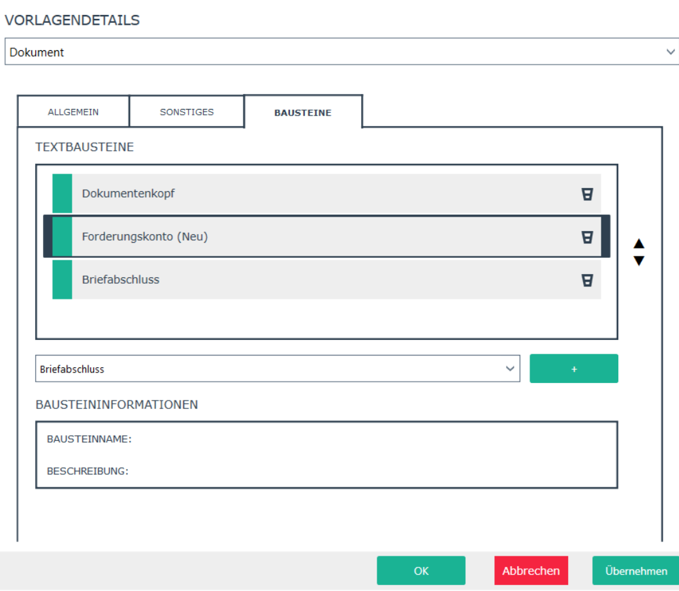Open the Dokument template type dropdown
This screenshot has width=679, height=591.
(x=671, y=52)
